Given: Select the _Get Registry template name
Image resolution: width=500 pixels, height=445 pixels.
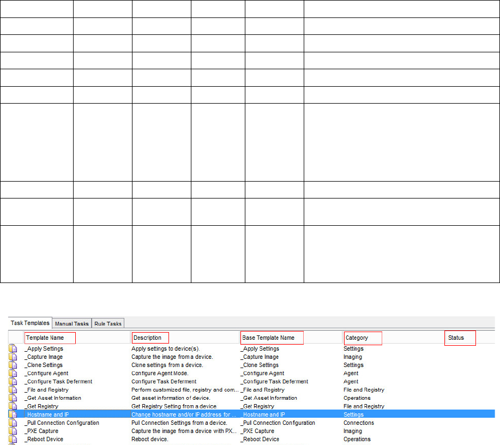Looking at the screenshot, I should [41, 406].
